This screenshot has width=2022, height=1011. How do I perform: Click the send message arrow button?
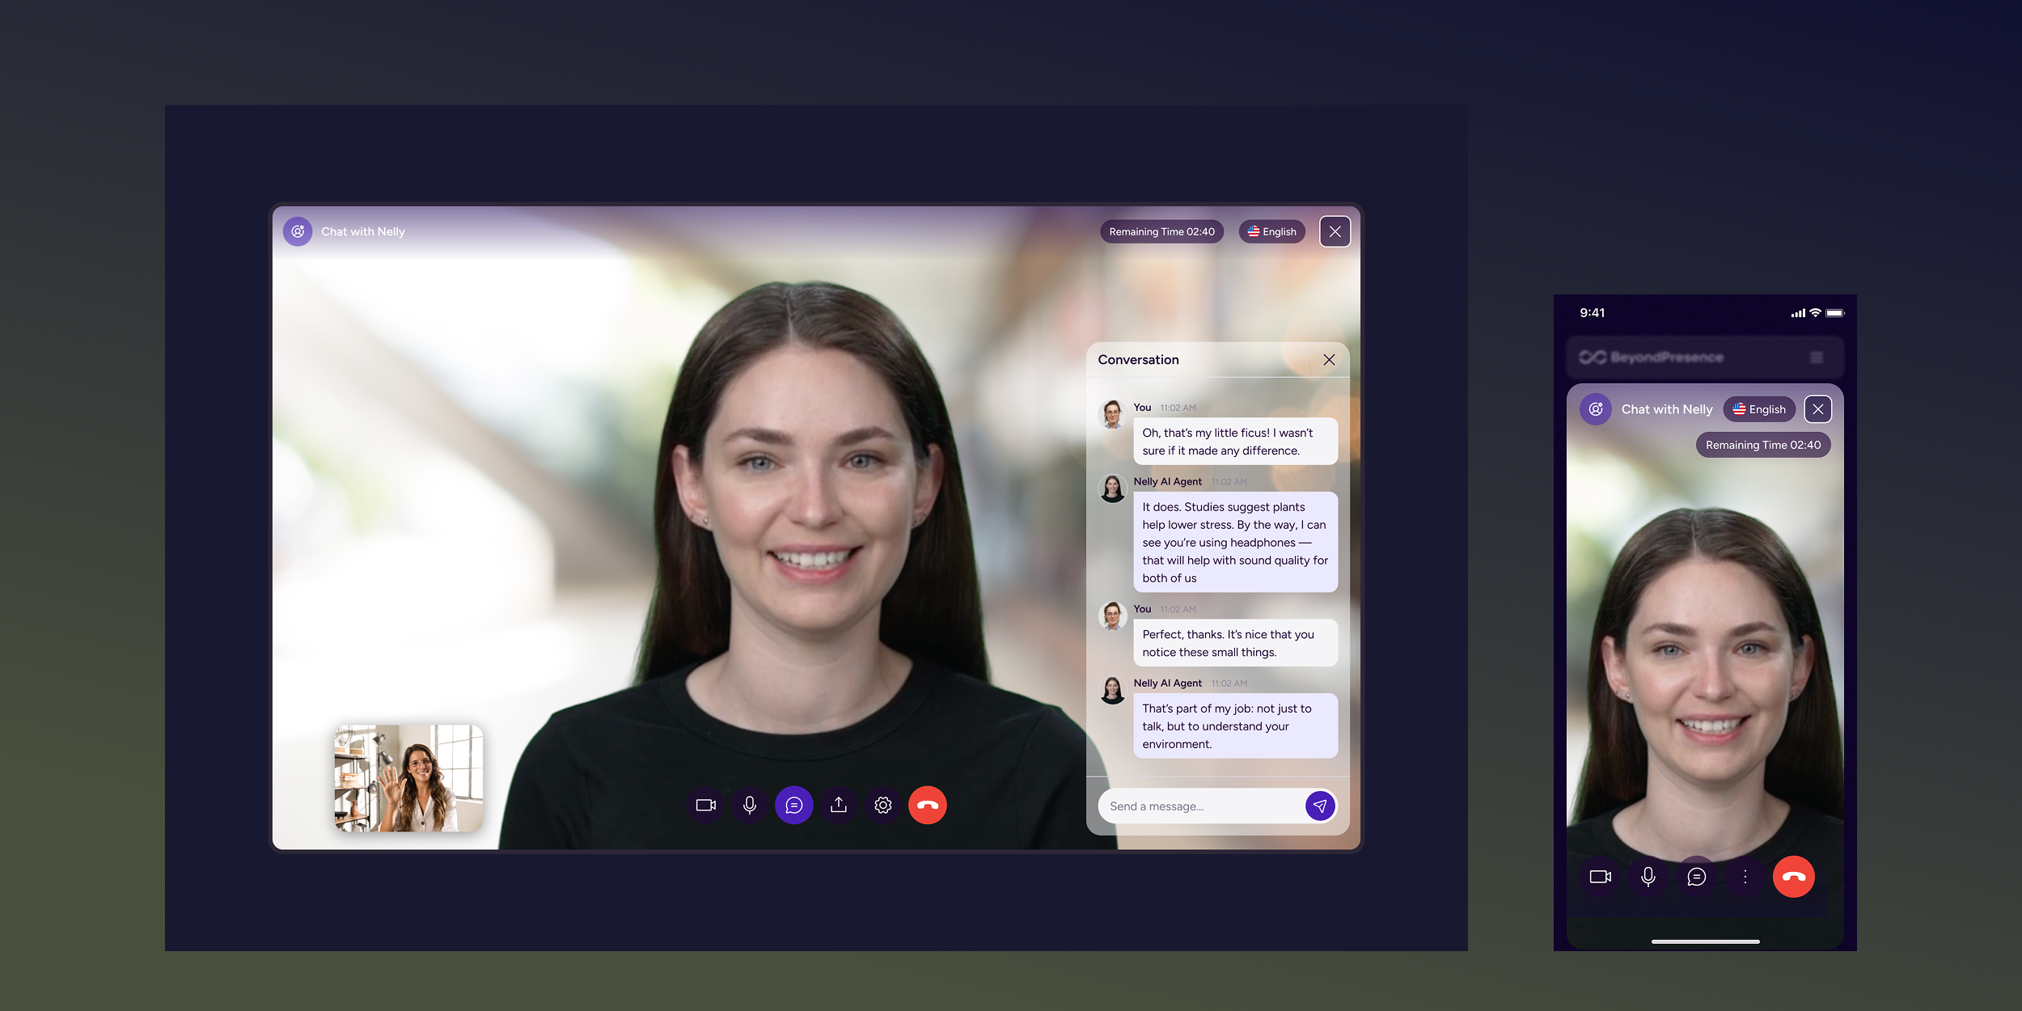coord(1320,806)
